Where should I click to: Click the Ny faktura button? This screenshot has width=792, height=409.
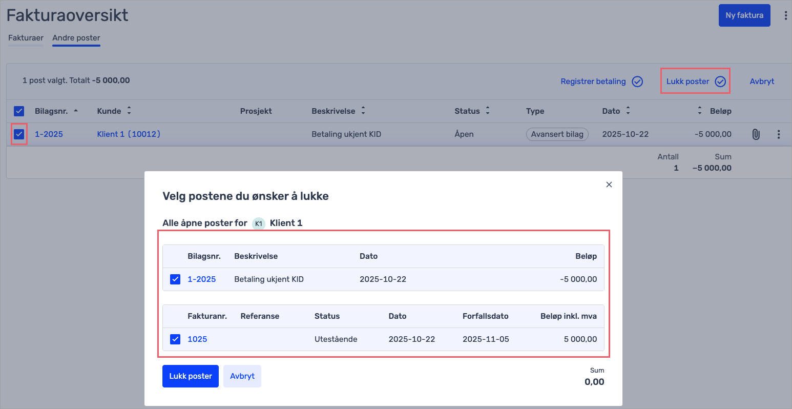coord(744,15)
